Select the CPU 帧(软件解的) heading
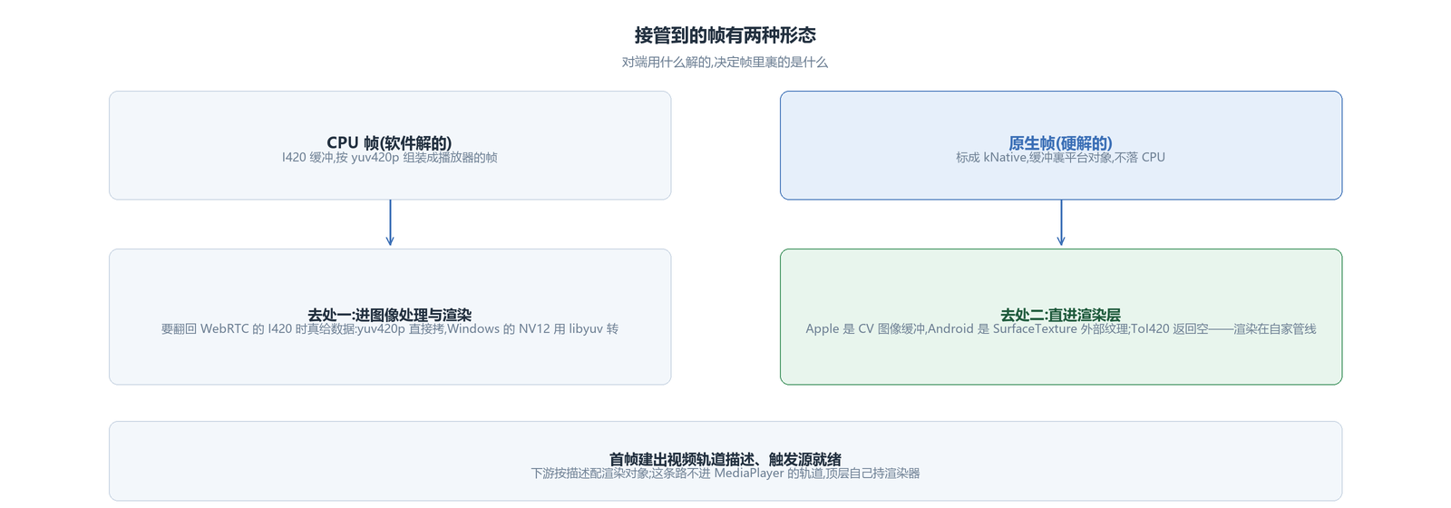Screen dimensions: 1451x508 click(x=389, y=142)
